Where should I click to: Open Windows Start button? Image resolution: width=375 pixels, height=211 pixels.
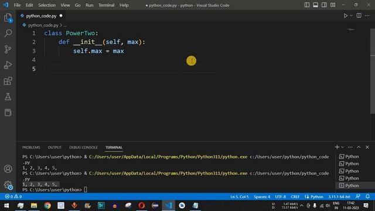click(6, 206)
